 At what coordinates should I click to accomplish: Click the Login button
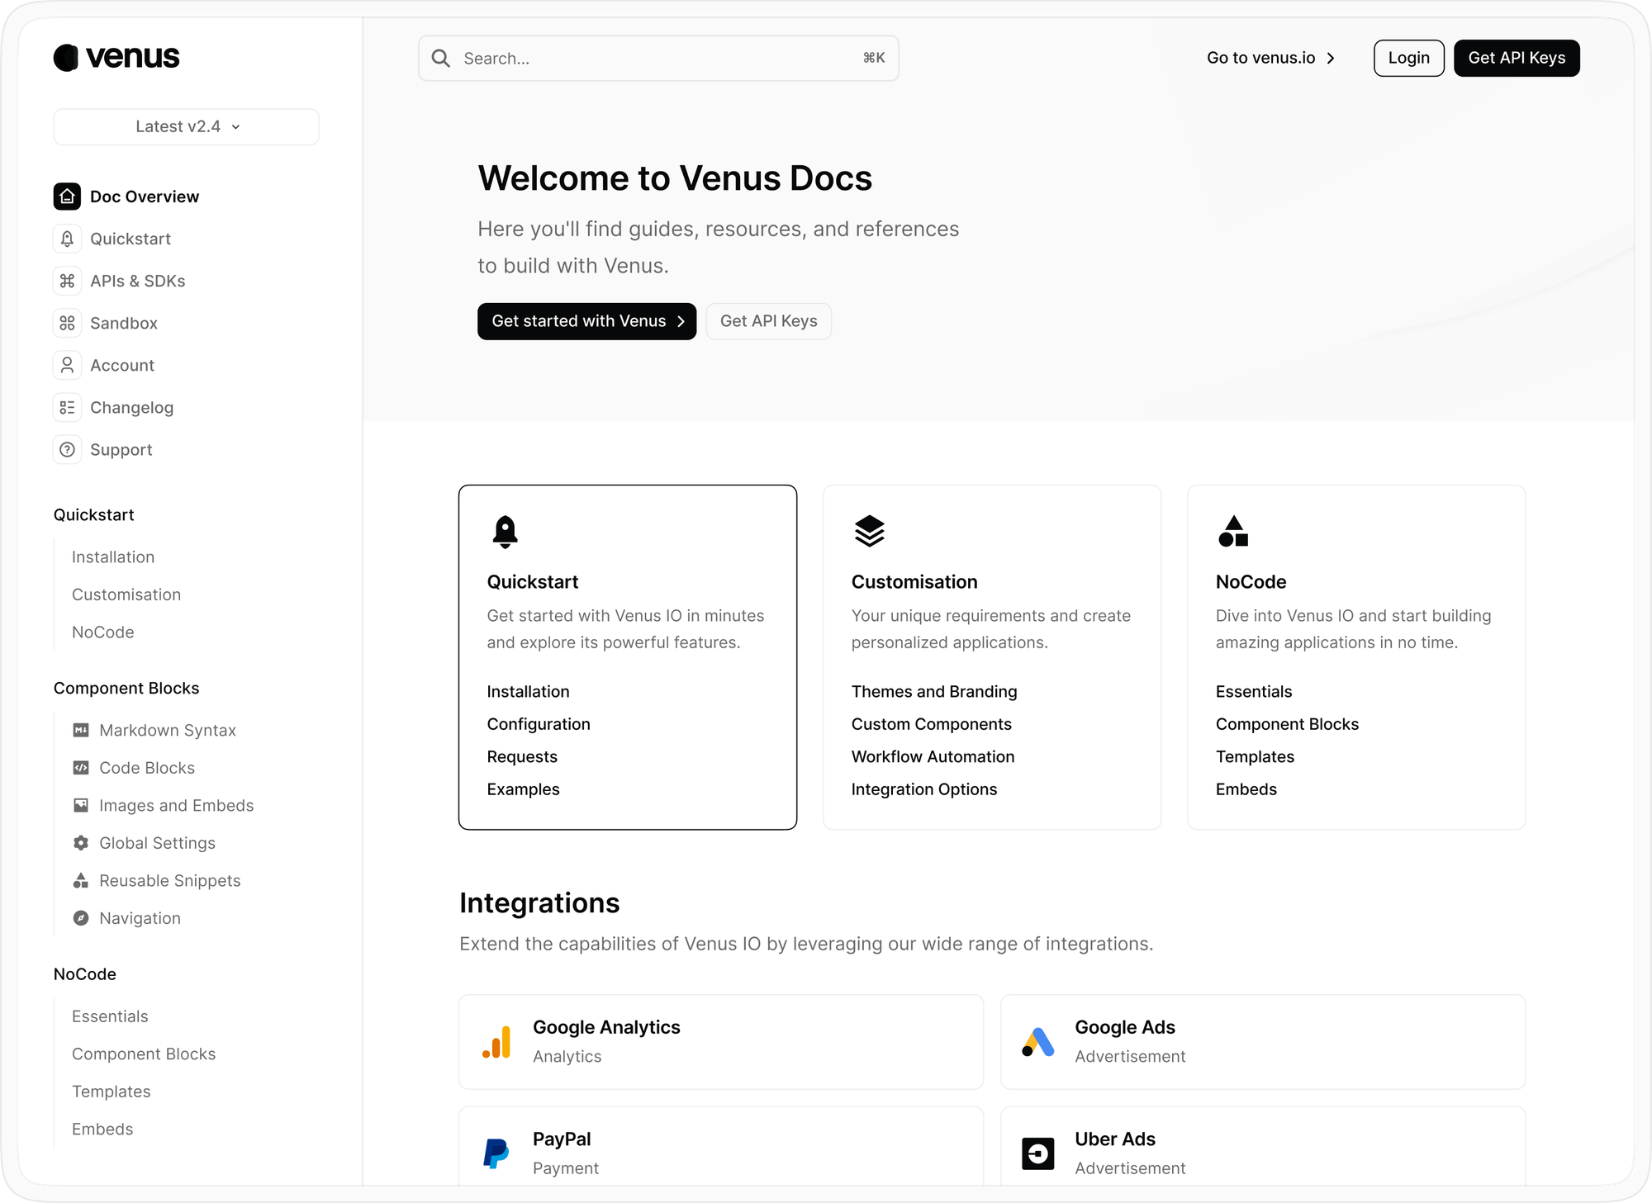pos(1408,58)
